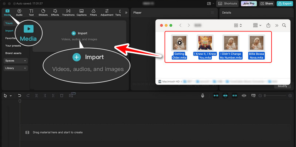Screen dimensions: 296x147
Task: Click the small Import plus button
Action: pos(73,33)
